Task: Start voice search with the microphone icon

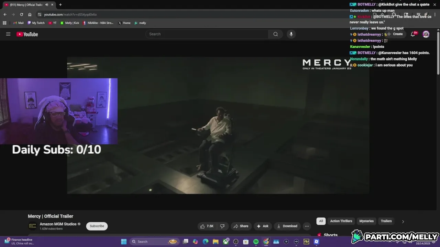Action: coord(291,34)
